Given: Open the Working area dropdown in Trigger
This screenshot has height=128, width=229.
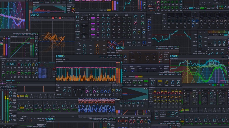Looking at the screenshot, I should [x=65, y=59].
